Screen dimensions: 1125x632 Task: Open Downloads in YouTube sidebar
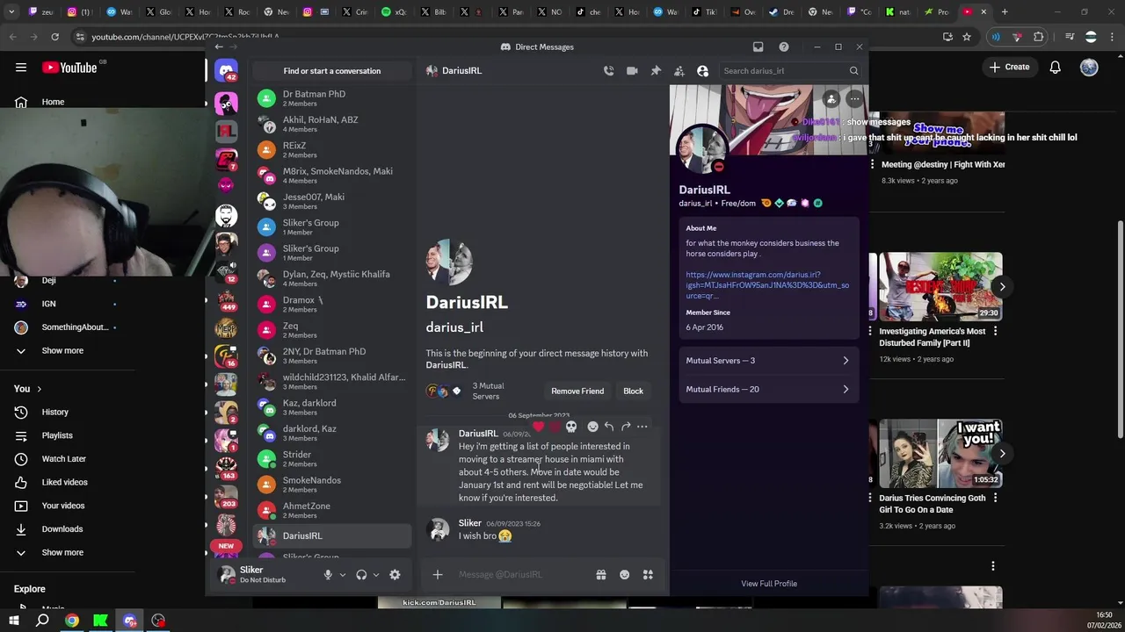click(62, 529)
